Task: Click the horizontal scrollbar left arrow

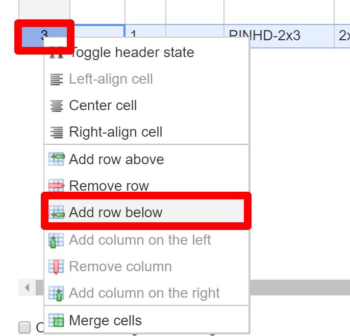Action: pos(27,288)
